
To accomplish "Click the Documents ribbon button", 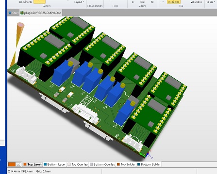I will click(25, 2).
